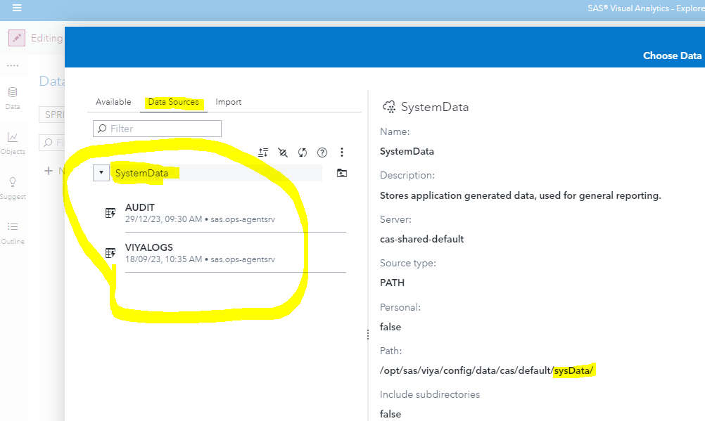This screenshot has width=705, height=421.
Task: Open the Import tab
Action: point(228,101)
